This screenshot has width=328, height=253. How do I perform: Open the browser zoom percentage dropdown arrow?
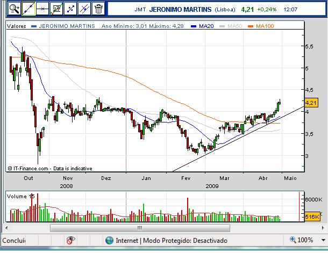(x=323, y=240)
